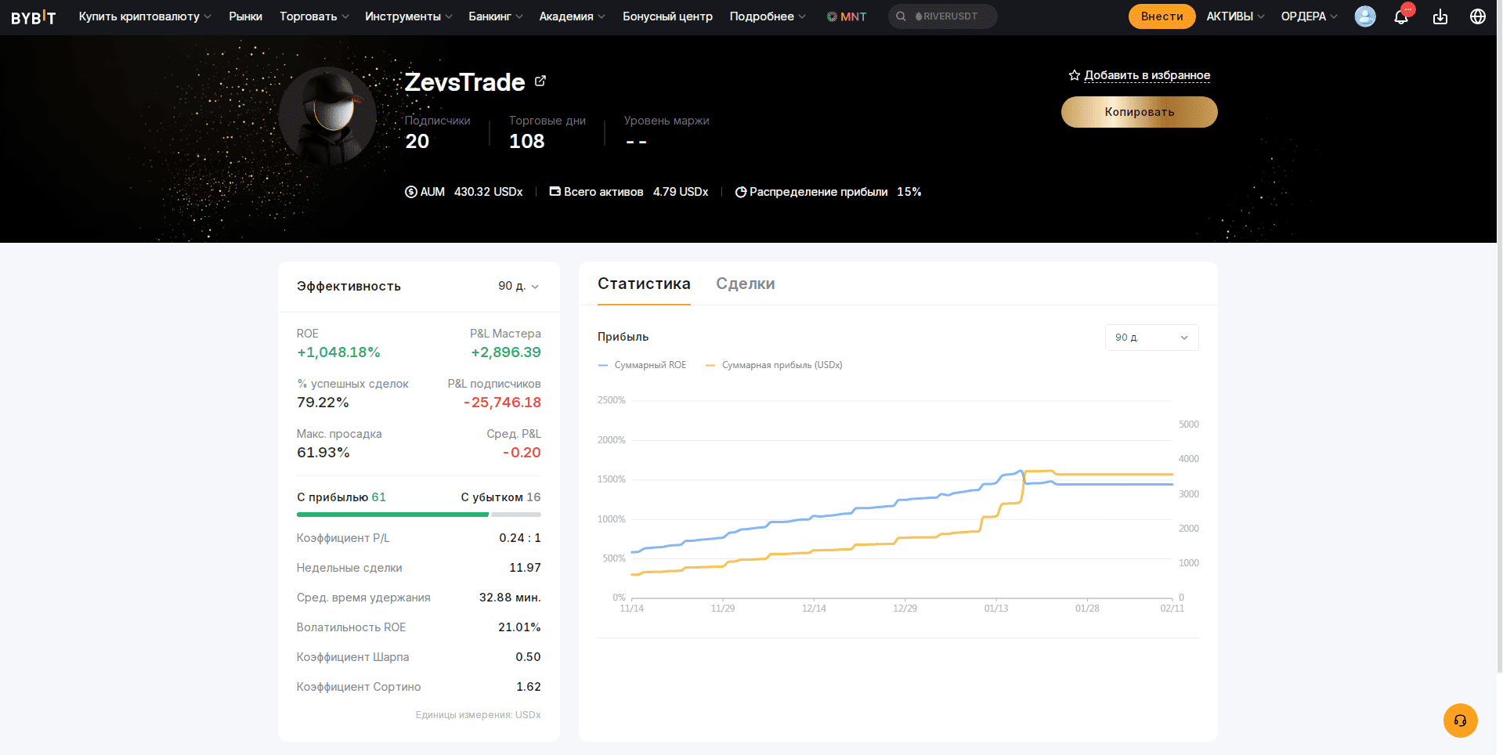Screen dimensions: 1503x755
Task: Click the profit/loss trades progress bar
Action: [x=418, y=515]
